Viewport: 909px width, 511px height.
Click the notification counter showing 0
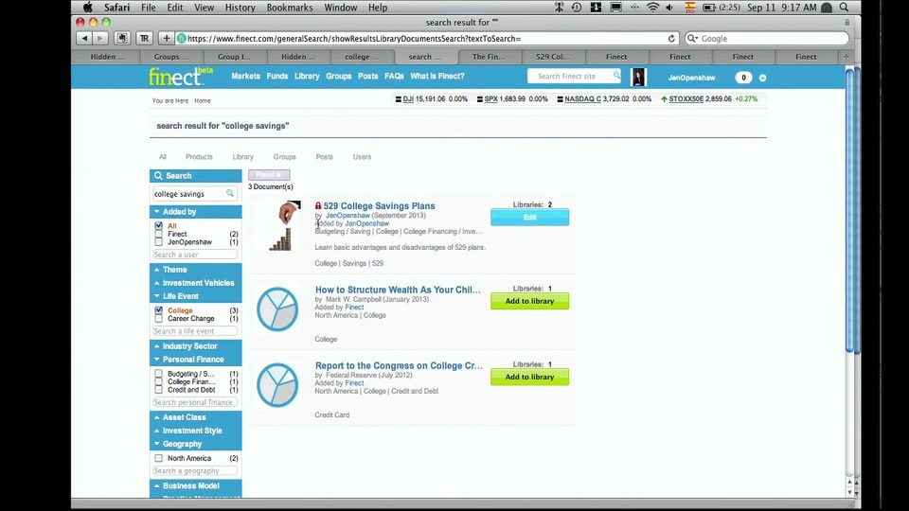click(x=743, y=78)
